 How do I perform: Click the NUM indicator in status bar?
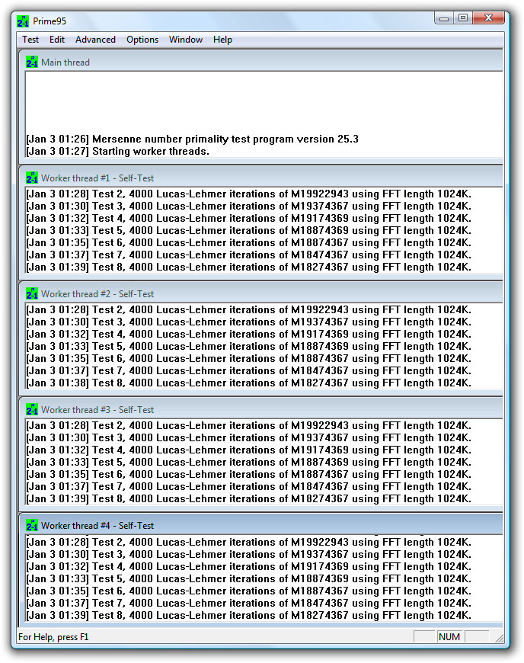pos(449,637)
